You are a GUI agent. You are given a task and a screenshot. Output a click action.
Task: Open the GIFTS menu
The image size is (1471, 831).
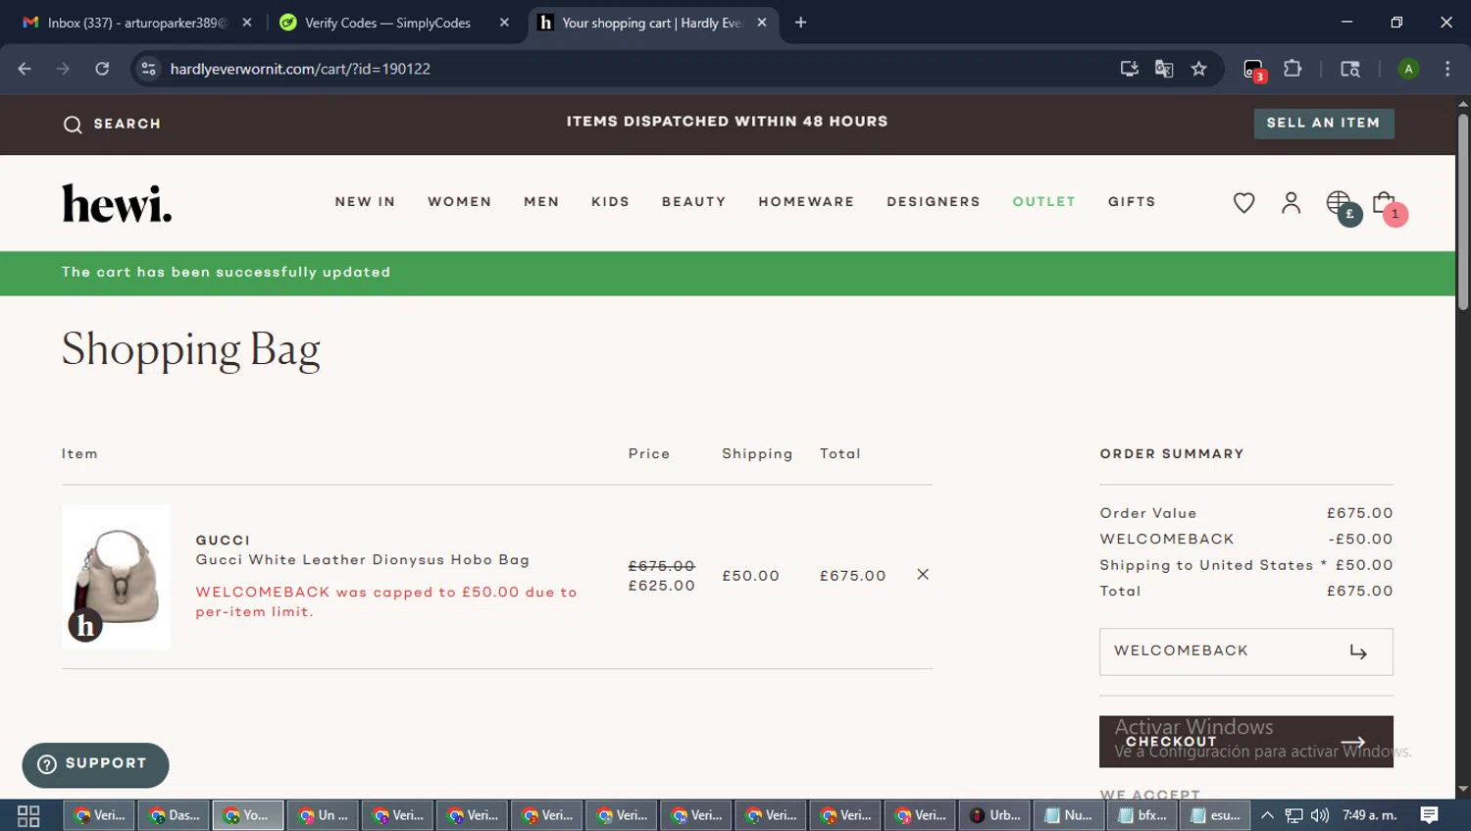(x=1132, y=202)
